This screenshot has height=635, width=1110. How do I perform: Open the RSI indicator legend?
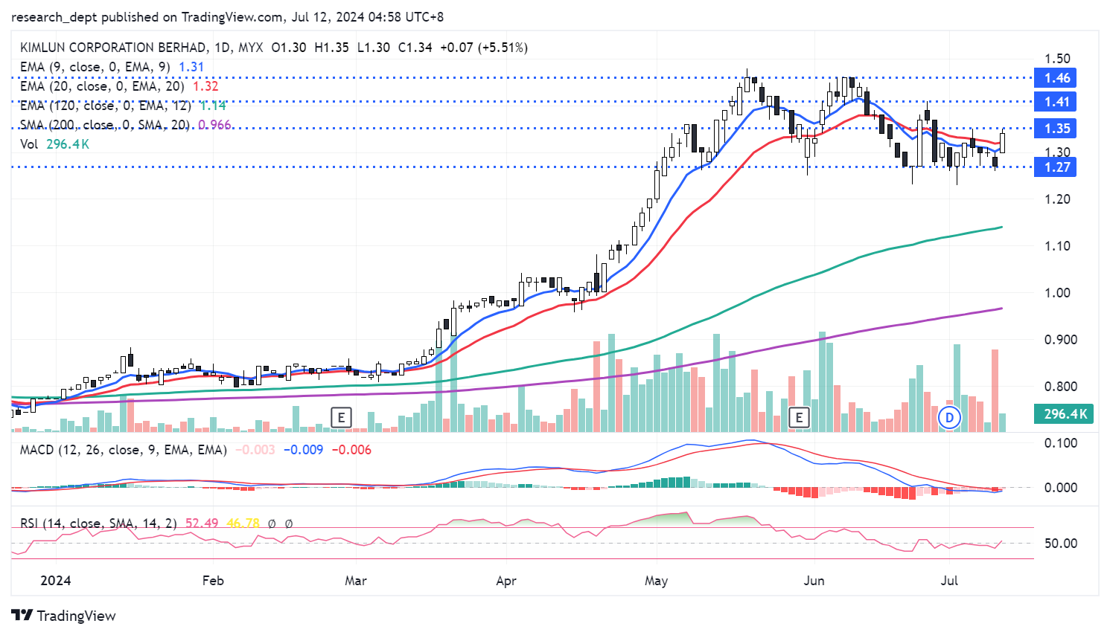click(x=98, y=523)
